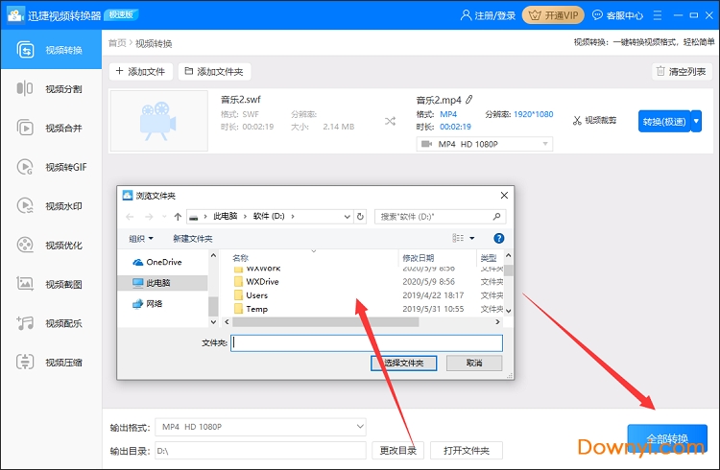720x470 pixels.
Task: Open dialog help question mark icon
Action: pos(498,238)
